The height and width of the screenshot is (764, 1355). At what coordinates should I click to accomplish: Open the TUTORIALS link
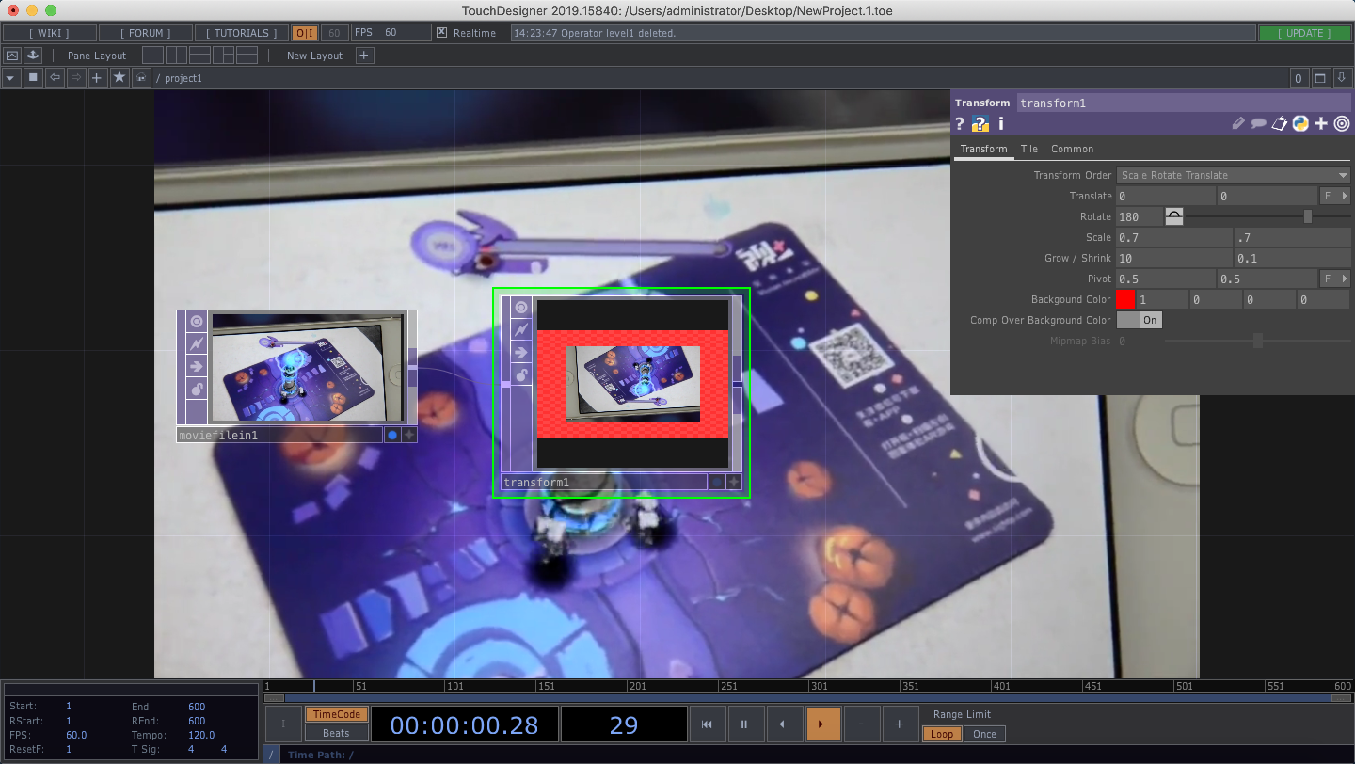coord(241,32)
